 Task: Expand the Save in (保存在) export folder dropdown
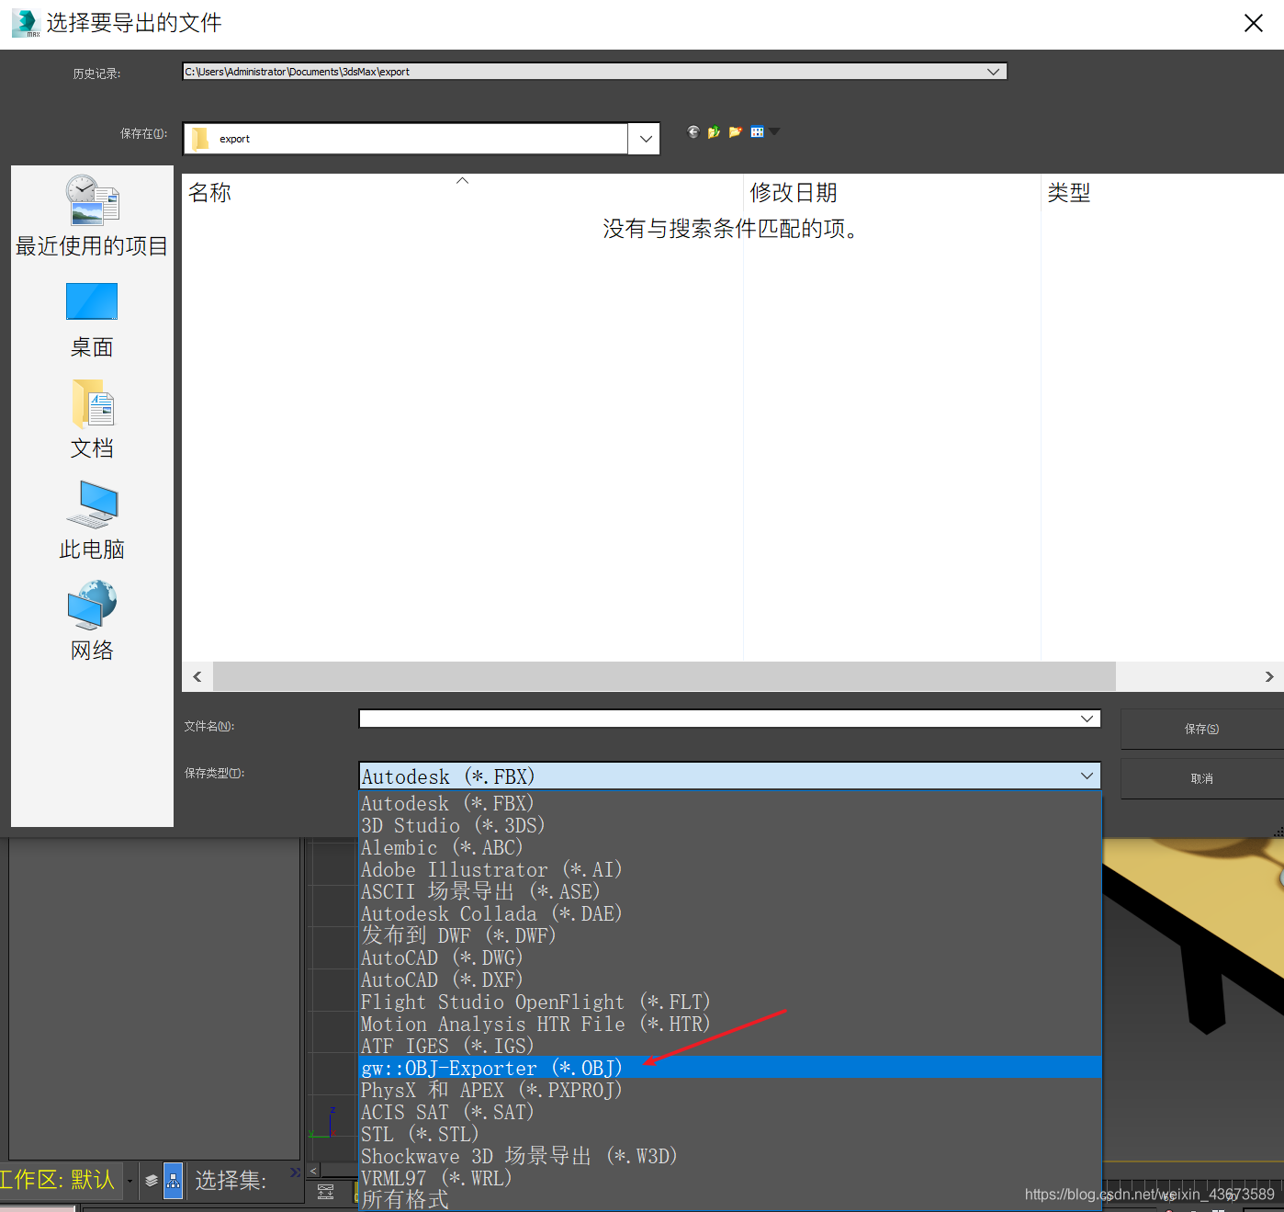click(646, 139)
